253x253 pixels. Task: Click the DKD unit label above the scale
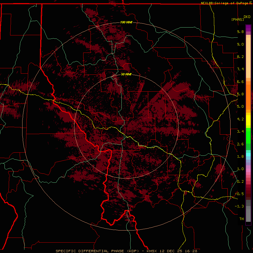(247, 17)
